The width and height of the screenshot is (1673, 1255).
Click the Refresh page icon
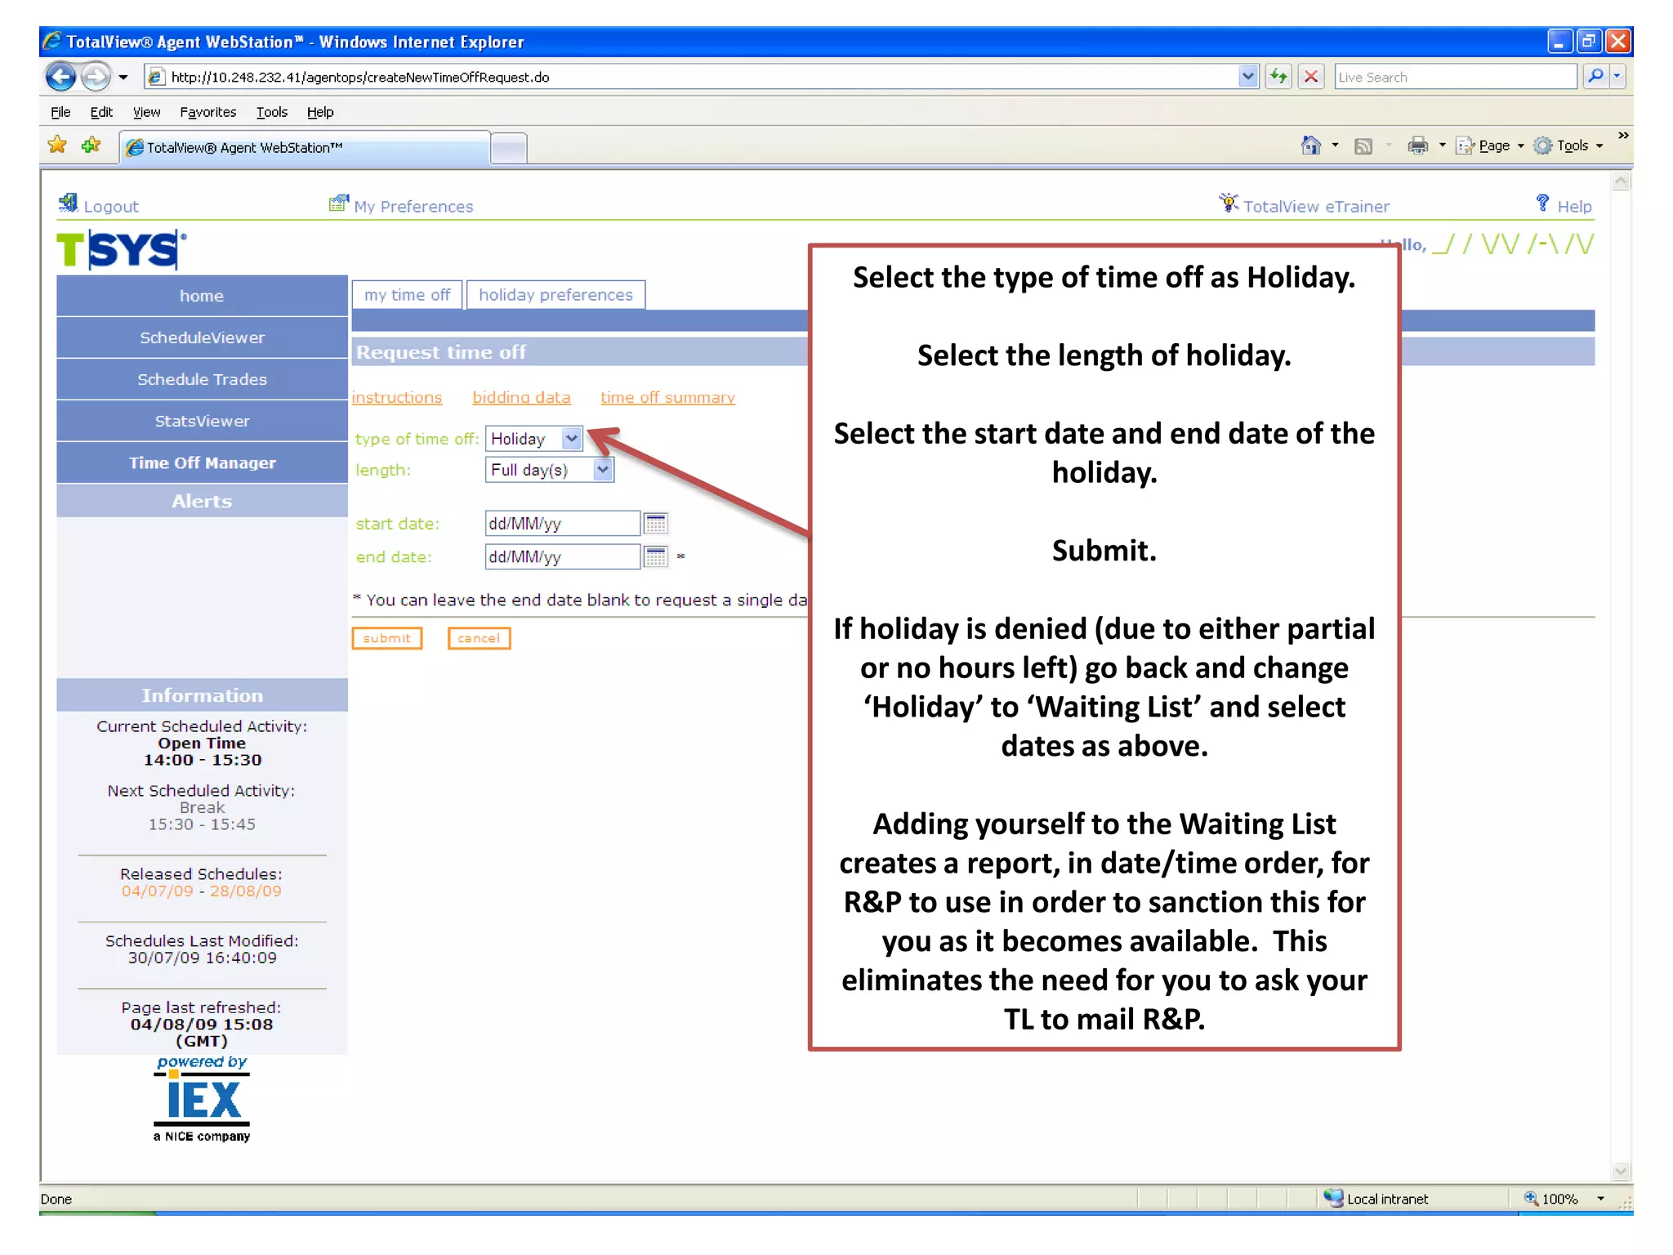[x=1278, y=77]
